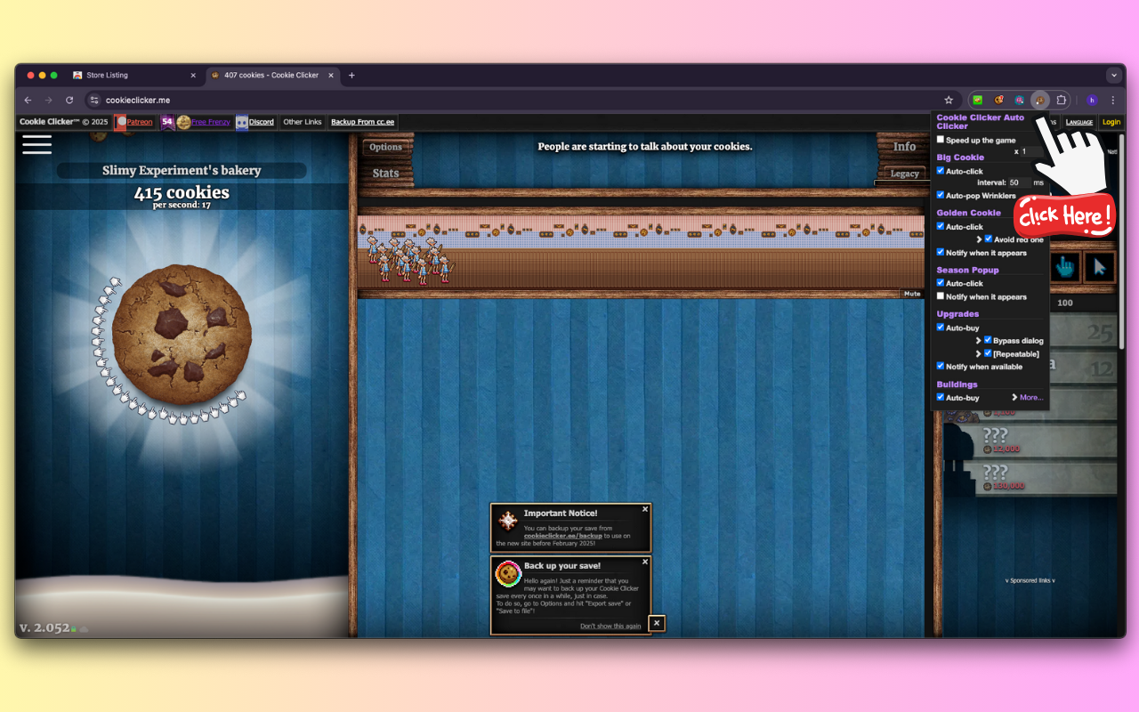Select the arrow cursor icon

pyautogui.click(x=1099, y=267)
